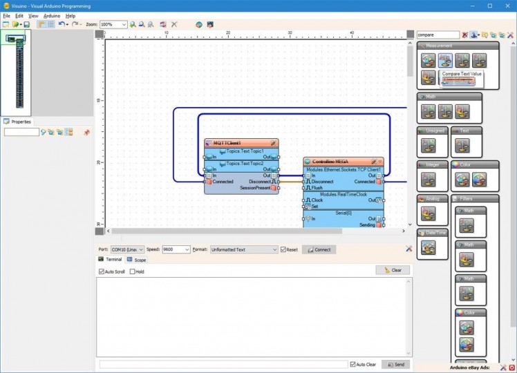The height and width of the screenshot is (373, 517).
Task: Disable the Auto Scroll checkbox
Action: (102, 271)
